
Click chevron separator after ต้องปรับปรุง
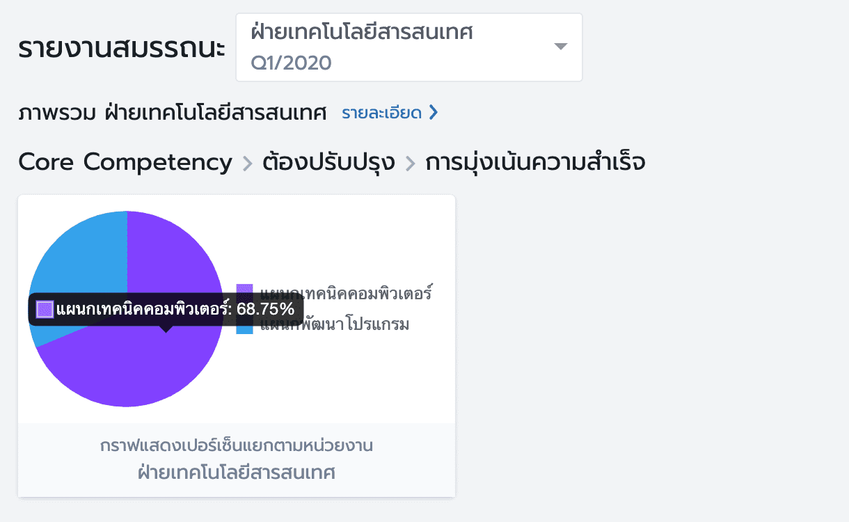(x=410, y=164)
